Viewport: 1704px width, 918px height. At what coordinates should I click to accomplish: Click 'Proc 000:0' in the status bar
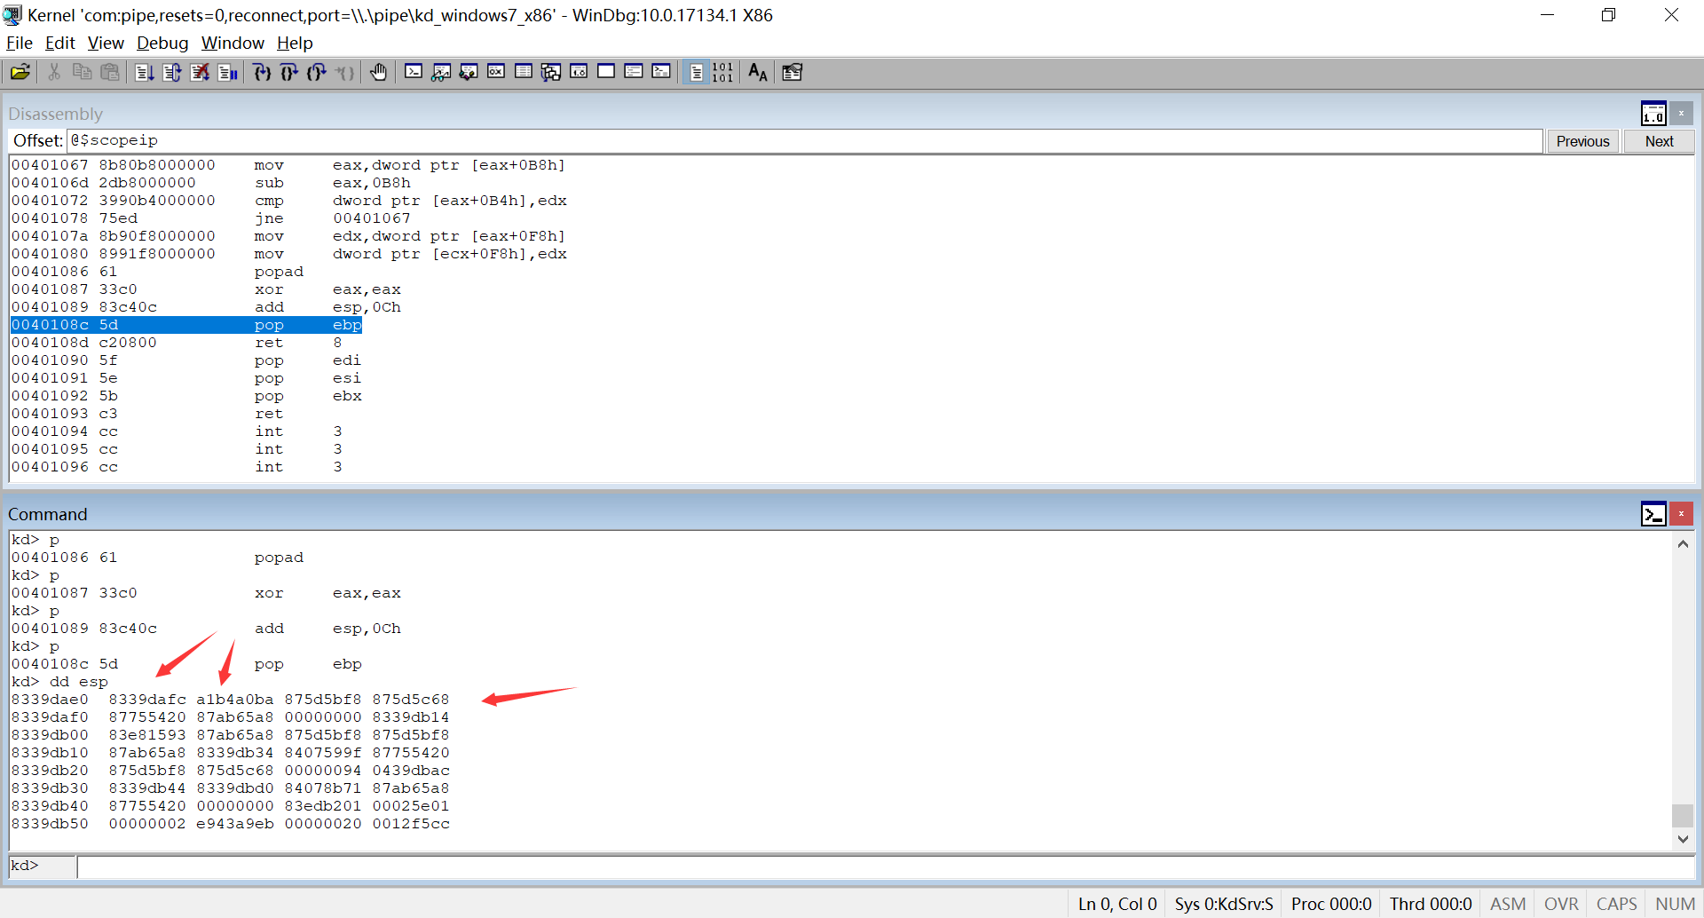click(x=1331, y=904)
